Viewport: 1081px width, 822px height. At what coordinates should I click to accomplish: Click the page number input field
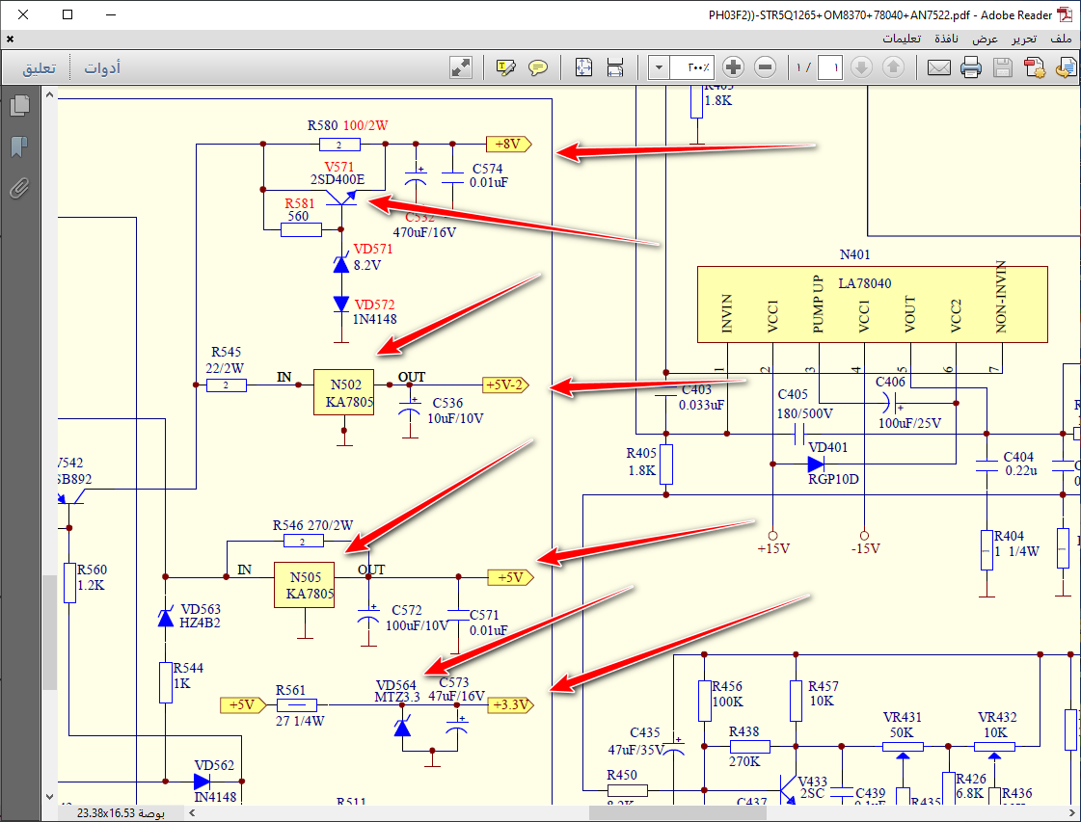point(830,67)
